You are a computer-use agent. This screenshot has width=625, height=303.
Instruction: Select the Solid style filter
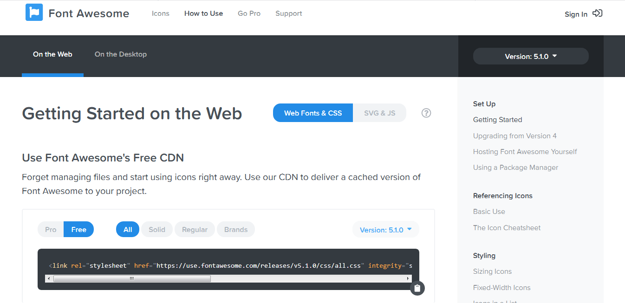click(x=157, y=229)
